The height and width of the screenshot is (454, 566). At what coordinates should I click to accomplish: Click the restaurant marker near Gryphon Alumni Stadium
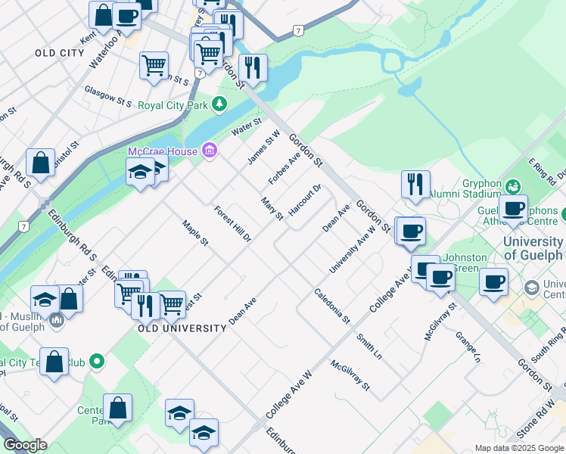point(415,185)
